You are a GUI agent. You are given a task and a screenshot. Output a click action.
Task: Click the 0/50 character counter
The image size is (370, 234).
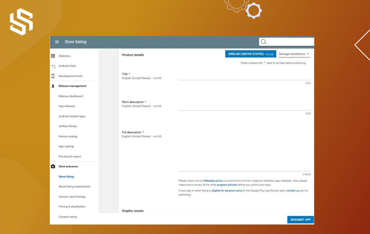tap(308, 83)
